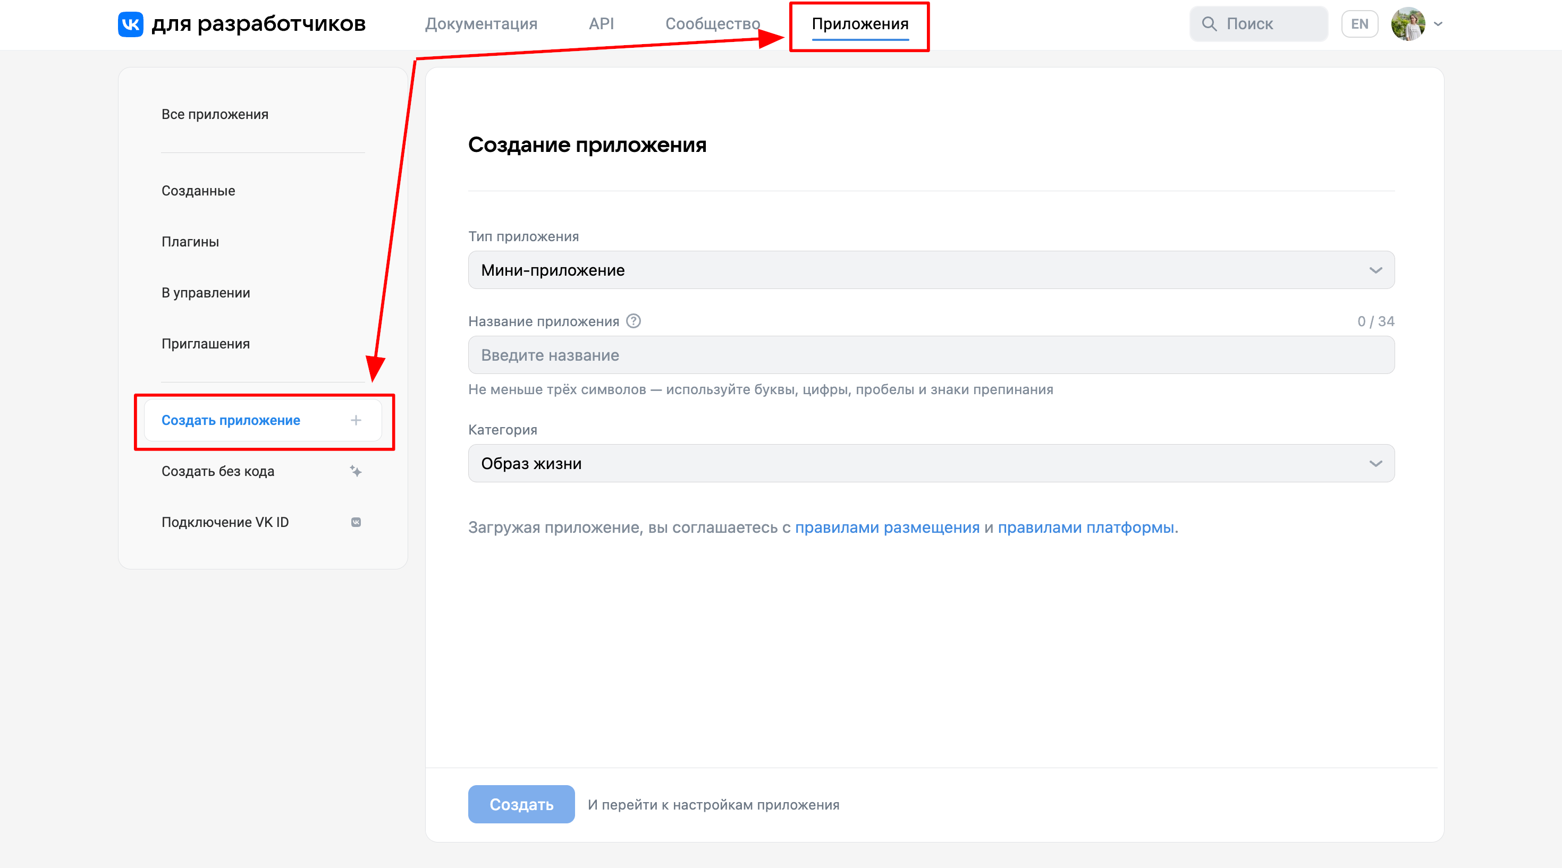Click the VK ID icon in sidebar
The width and height of the screenshot is (1562, 868).
(x=356, y=522)
